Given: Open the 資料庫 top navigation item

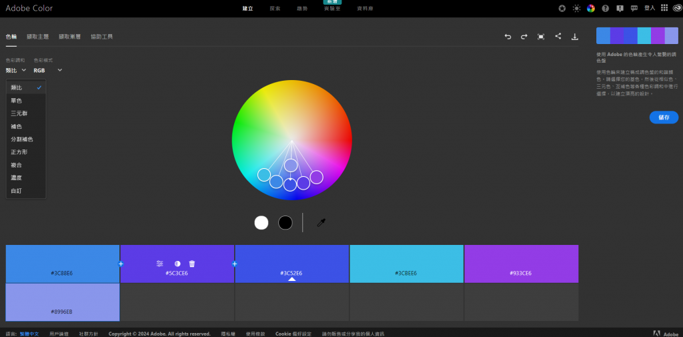Looking at the screenshot, I should (x=365, y=8).
